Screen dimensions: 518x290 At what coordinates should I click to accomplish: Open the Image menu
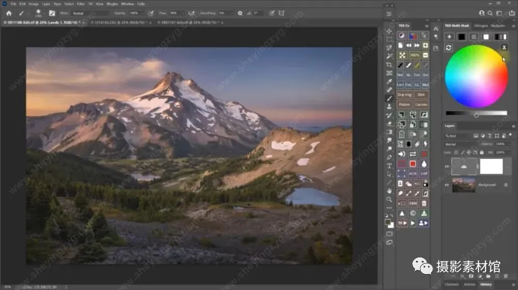(x=33, y=4)
